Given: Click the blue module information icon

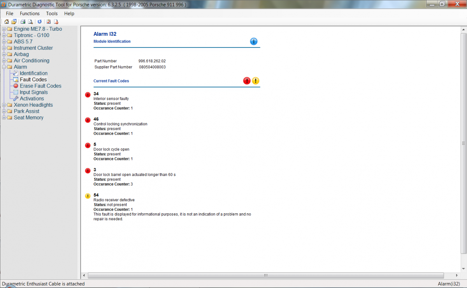Looking at the screenshot, I should coord(254,41).
